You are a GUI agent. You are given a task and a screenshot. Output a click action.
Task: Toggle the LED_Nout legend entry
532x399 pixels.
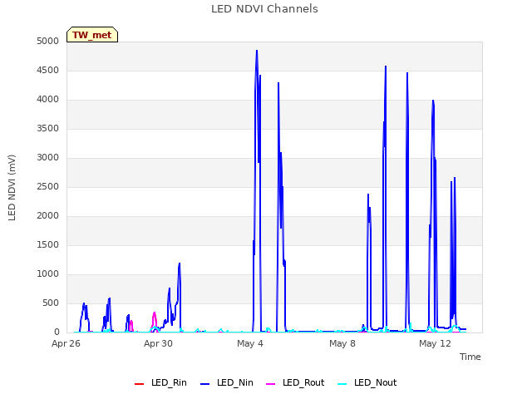pyautogui.click(x=367, y=382)
